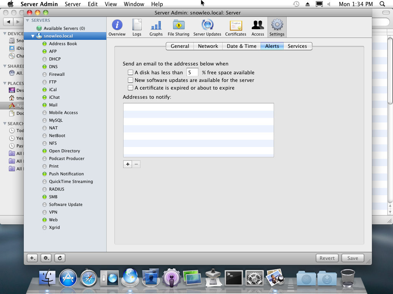Select the Open Directory service
Viewport: 393px width, 294px height.
pyautogui.click(x=64, y=151)
